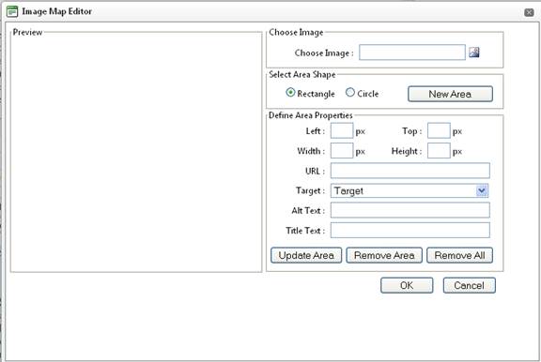This screenshot has height=362, width=541.
Task: Click the Image Map Editor title icon
Action: tap(12, 11)
